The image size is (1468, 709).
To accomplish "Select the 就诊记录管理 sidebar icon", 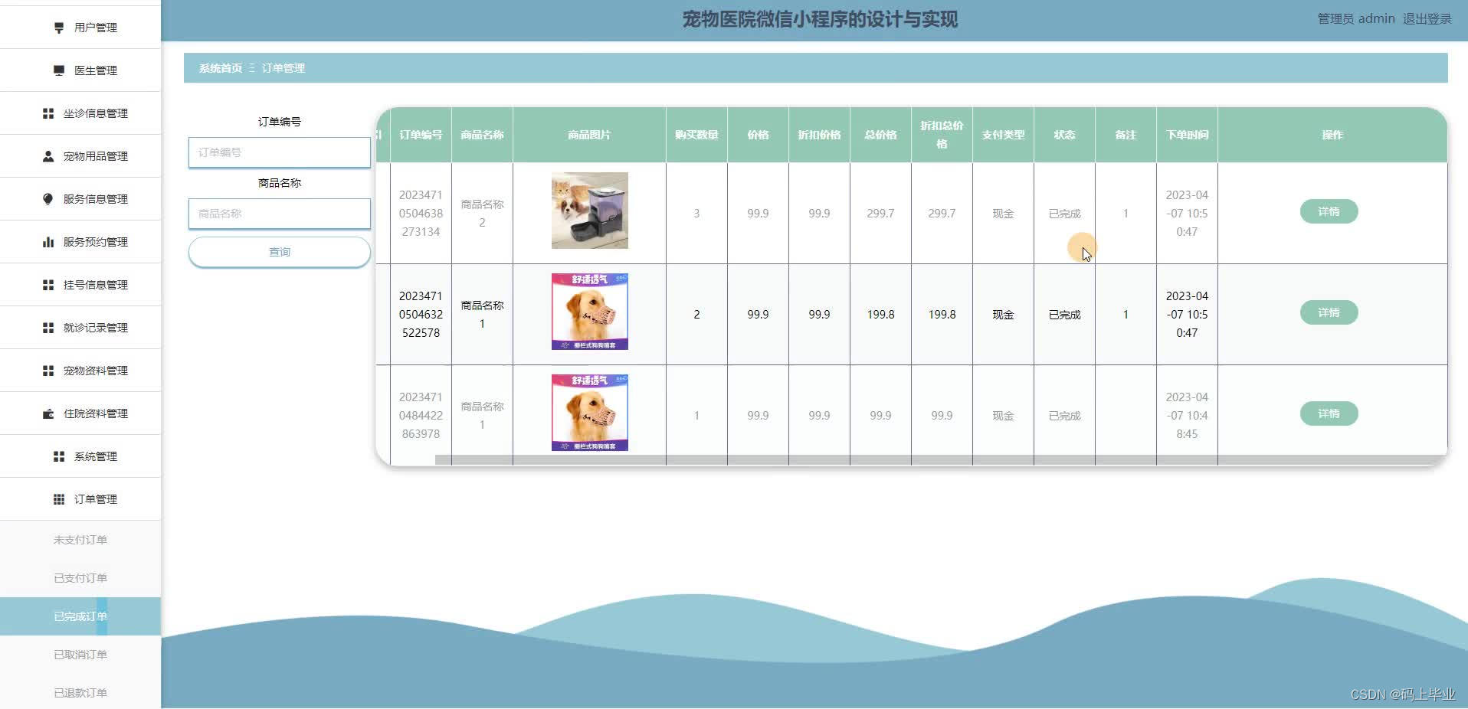I will [x=46, y=327].
